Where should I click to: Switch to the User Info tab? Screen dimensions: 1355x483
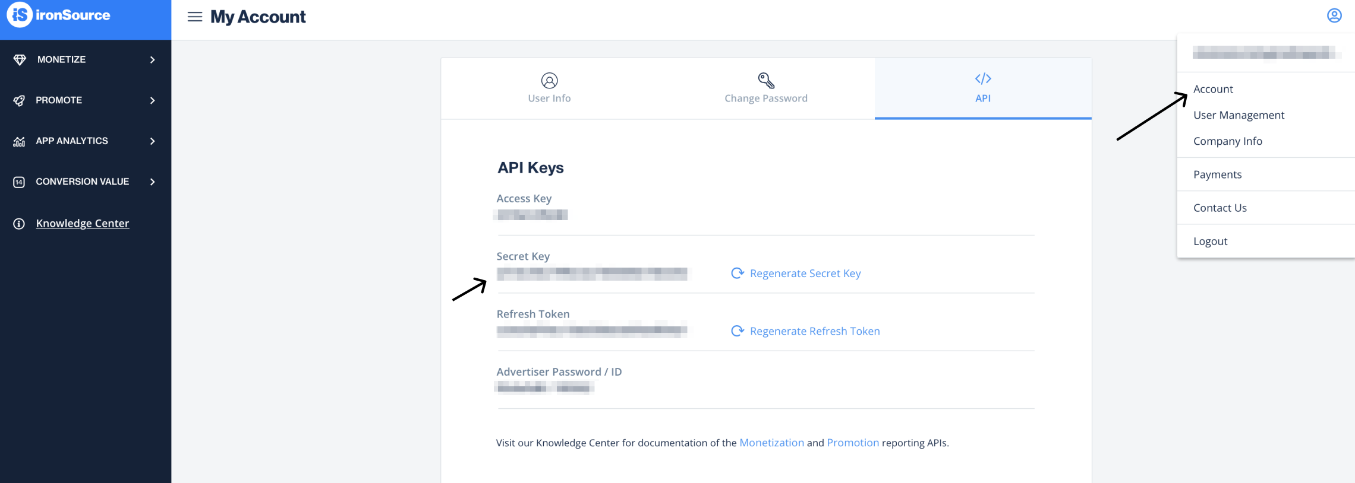[549, 88]
